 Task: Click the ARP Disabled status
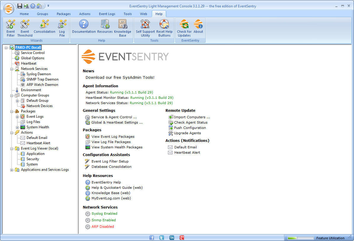[103, 227]
